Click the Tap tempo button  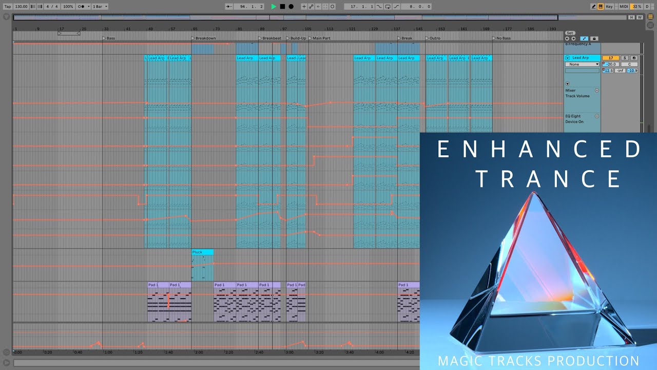coord(8,7)
